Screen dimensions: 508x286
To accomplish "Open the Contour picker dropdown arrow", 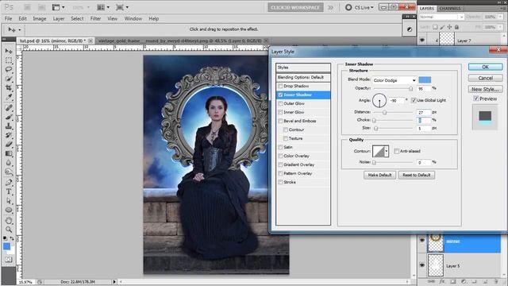I will (387, 151).
